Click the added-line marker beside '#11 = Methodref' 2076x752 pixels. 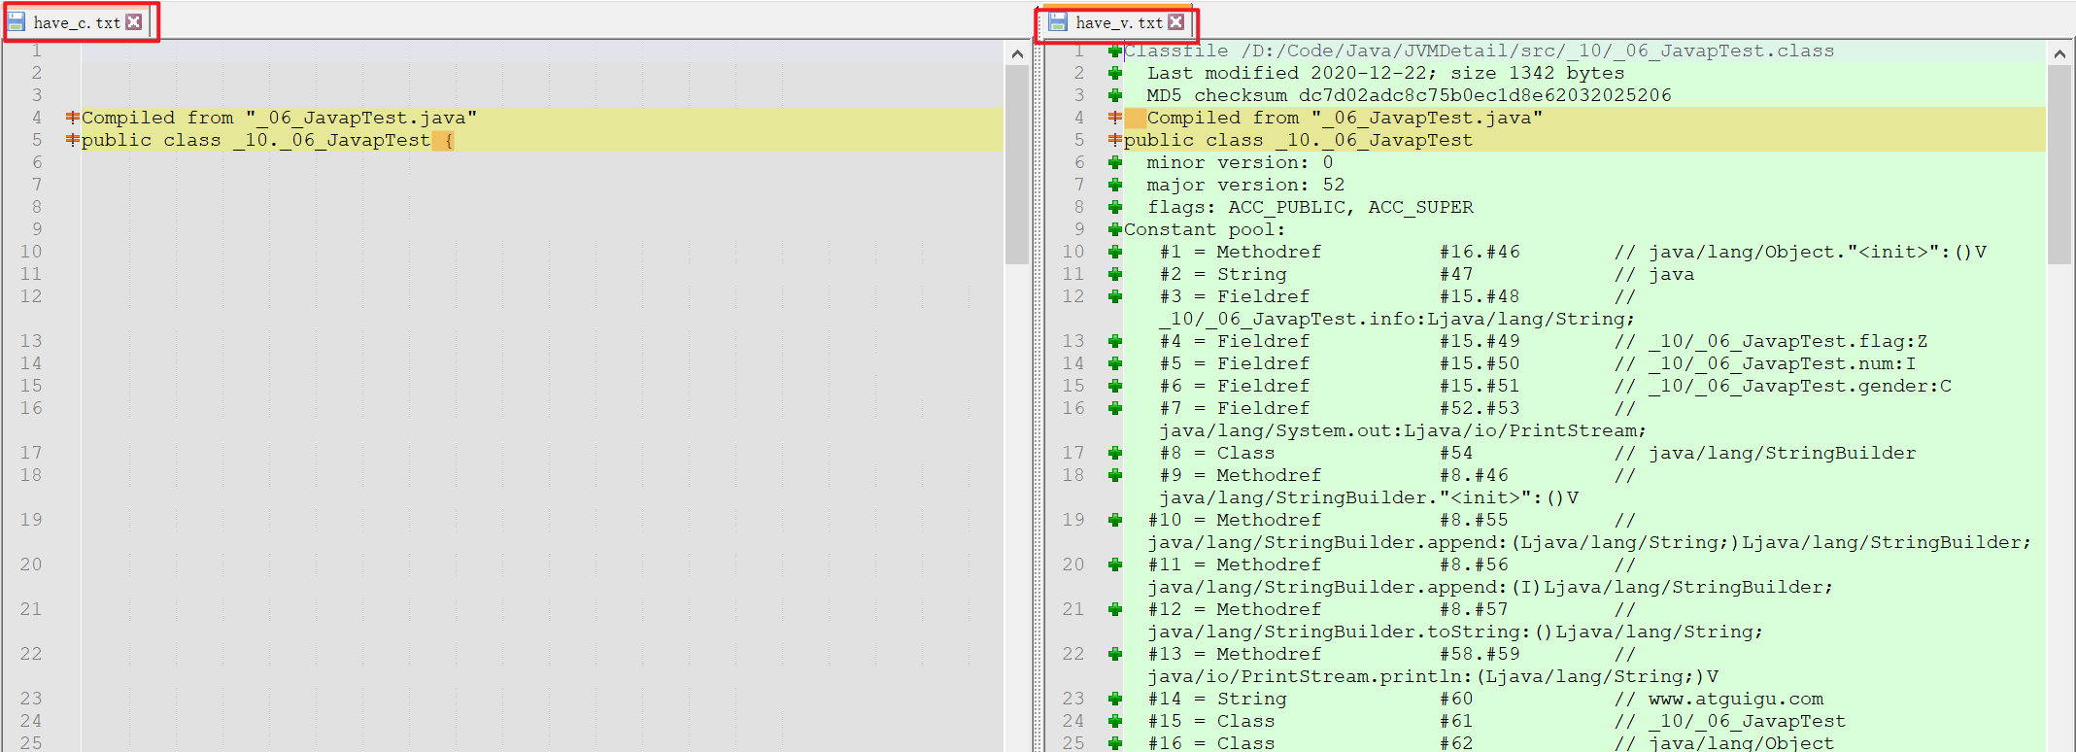coord(1115,564)
